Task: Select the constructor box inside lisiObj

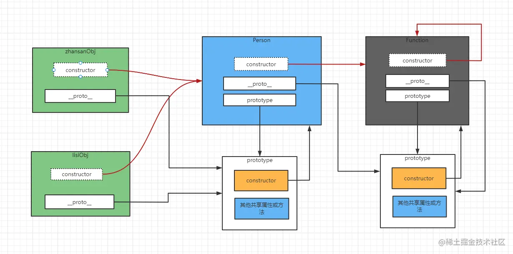Action: point(77,174)
